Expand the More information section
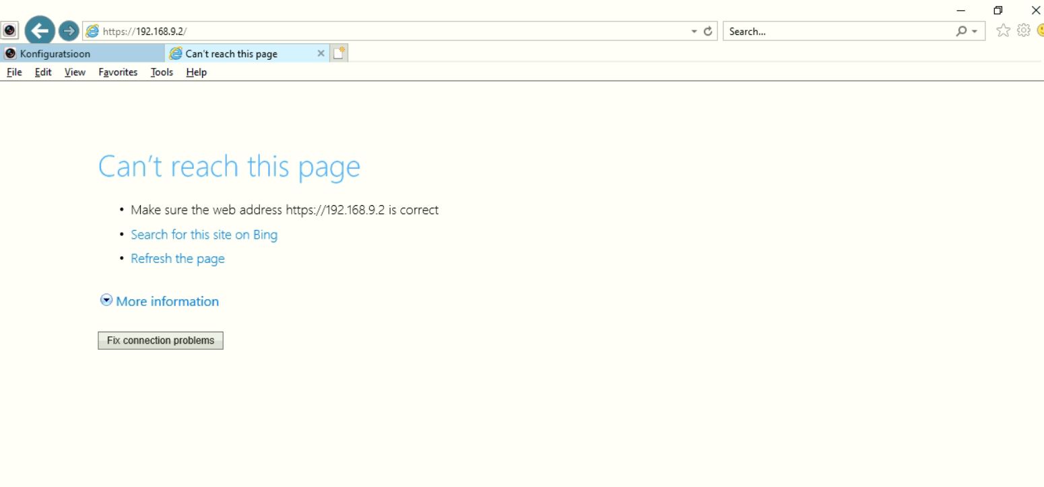This screenshot has height=487, width=1044. (x=160, y=301)
